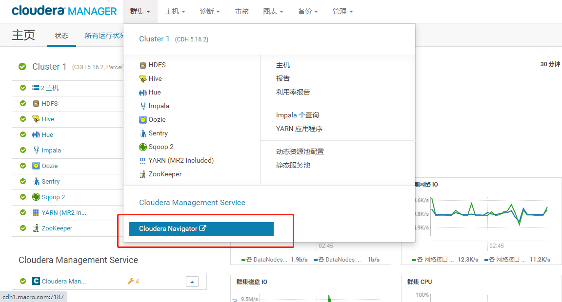Click the Sqoop 2 icon in dropdown menu
The image size is (562, 302).
click(x=142, y=147)
